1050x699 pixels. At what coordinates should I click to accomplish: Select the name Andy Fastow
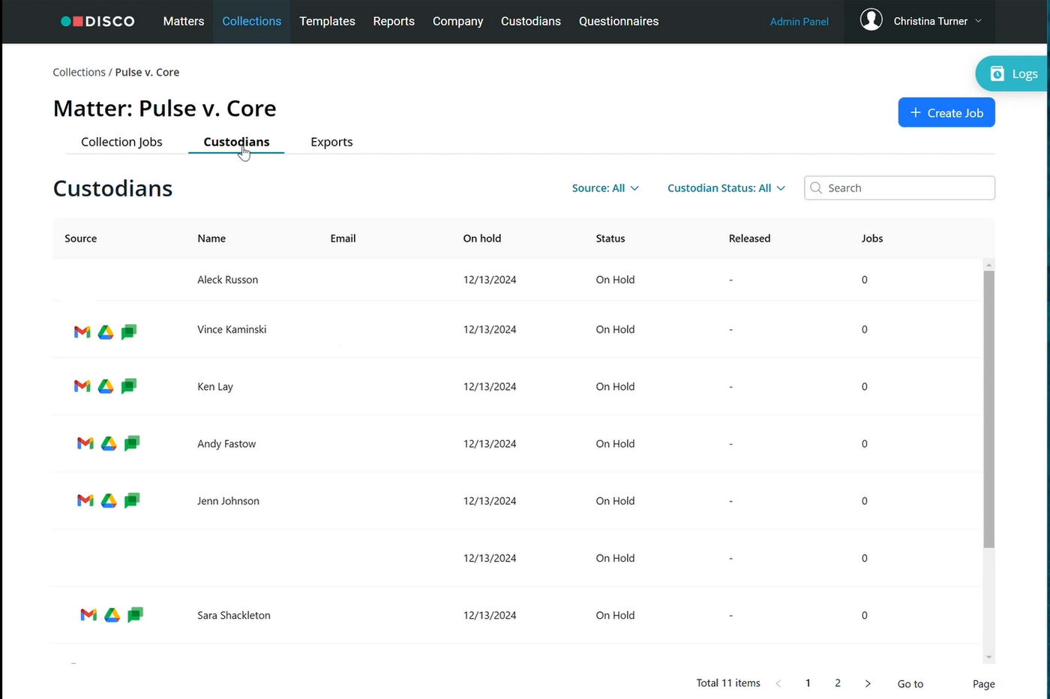(226, 444)
